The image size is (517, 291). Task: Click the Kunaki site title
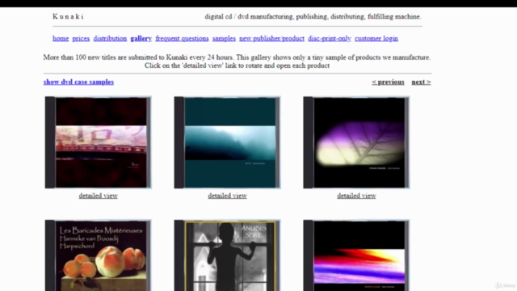coord(68,16)
